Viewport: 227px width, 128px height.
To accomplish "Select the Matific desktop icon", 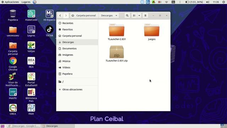I will 13,94.
